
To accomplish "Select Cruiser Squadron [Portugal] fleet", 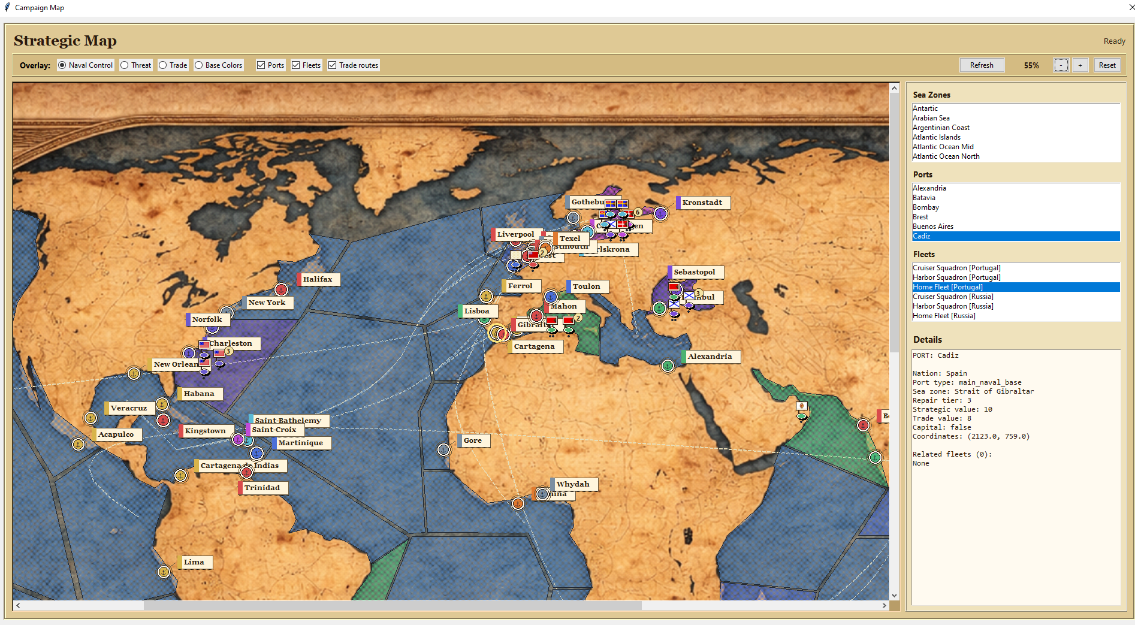I will point(1016,268).
